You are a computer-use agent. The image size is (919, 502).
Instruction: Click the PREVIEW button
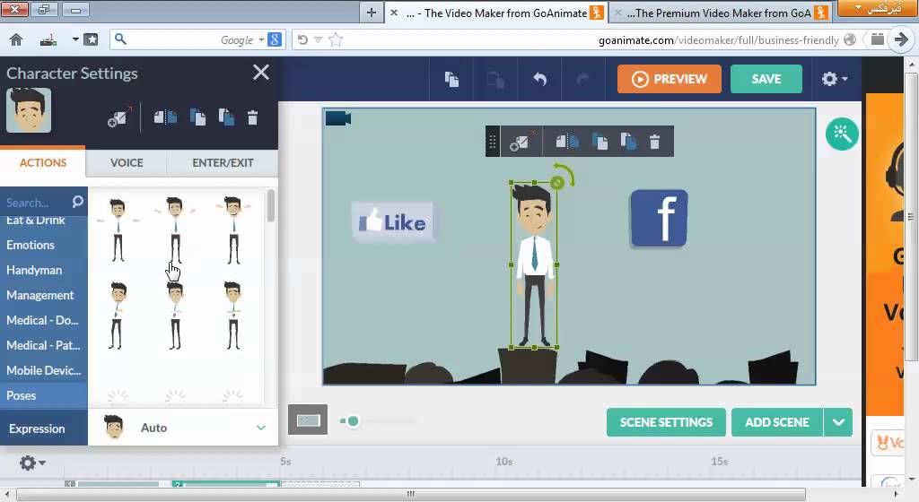pyautogui.click(x=669, y=79)
